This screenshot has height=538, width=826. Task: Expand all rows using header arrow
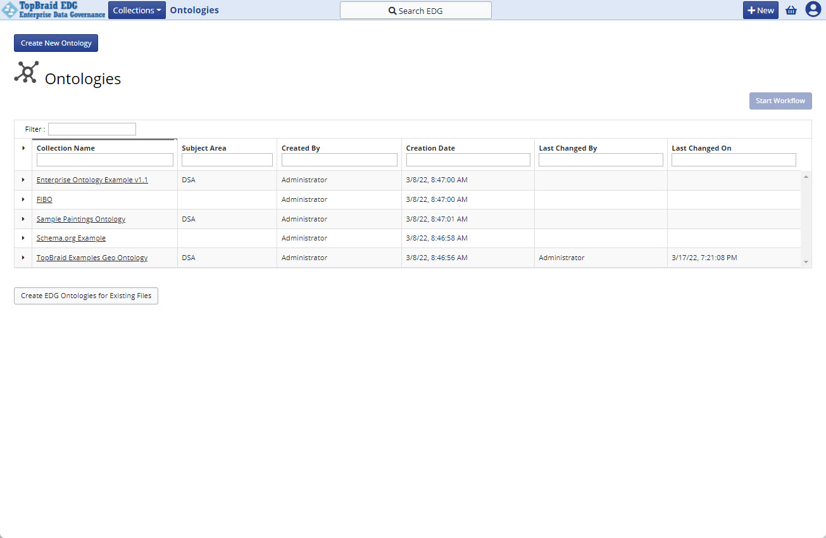coord(23,148)
